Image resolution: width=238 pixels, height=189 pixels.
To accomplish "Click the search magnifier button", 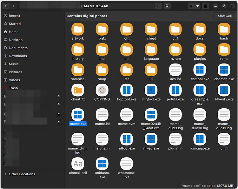I will pos(167,6).
